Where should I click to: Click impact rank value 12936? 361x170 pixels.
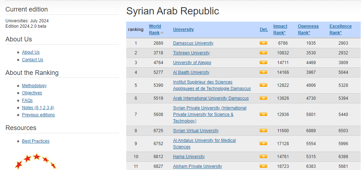283,115
